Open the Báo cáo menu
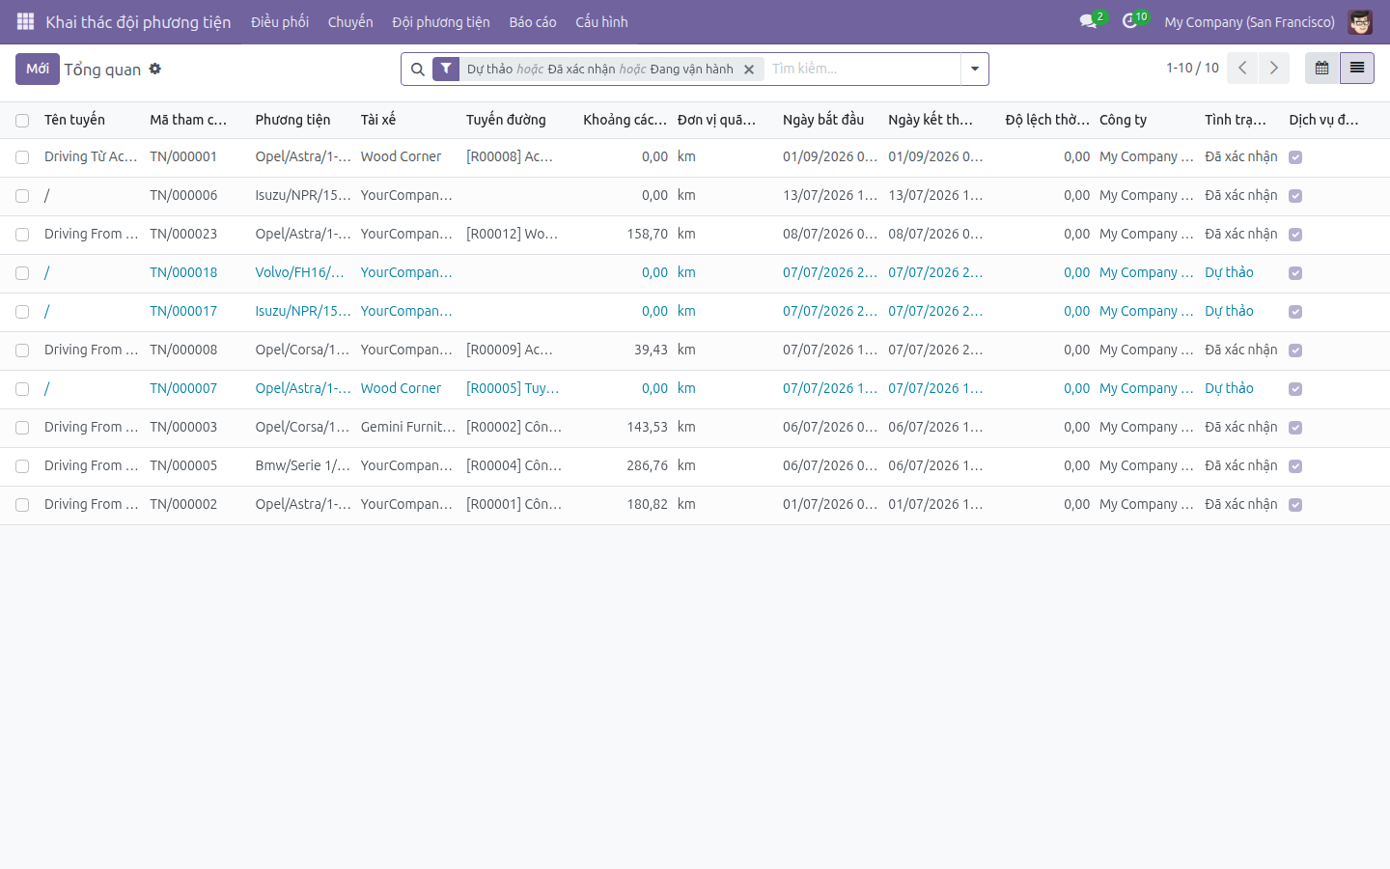 coord(533,21)
